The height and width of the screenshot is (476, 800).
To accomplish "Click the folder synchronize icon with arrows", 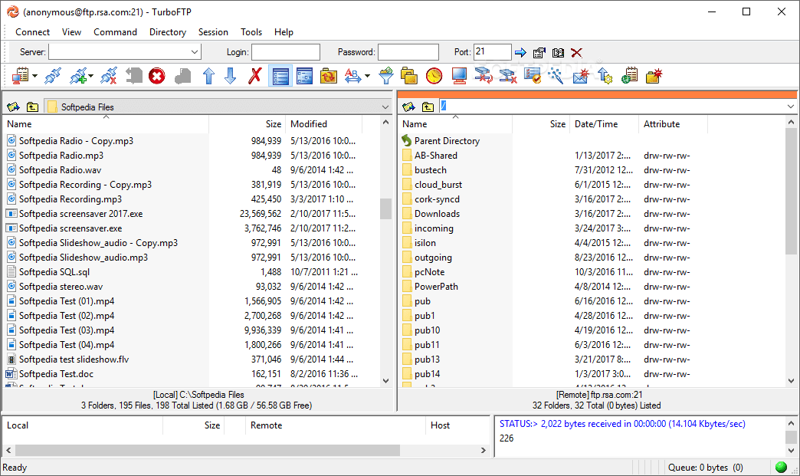I will point(328,77).
